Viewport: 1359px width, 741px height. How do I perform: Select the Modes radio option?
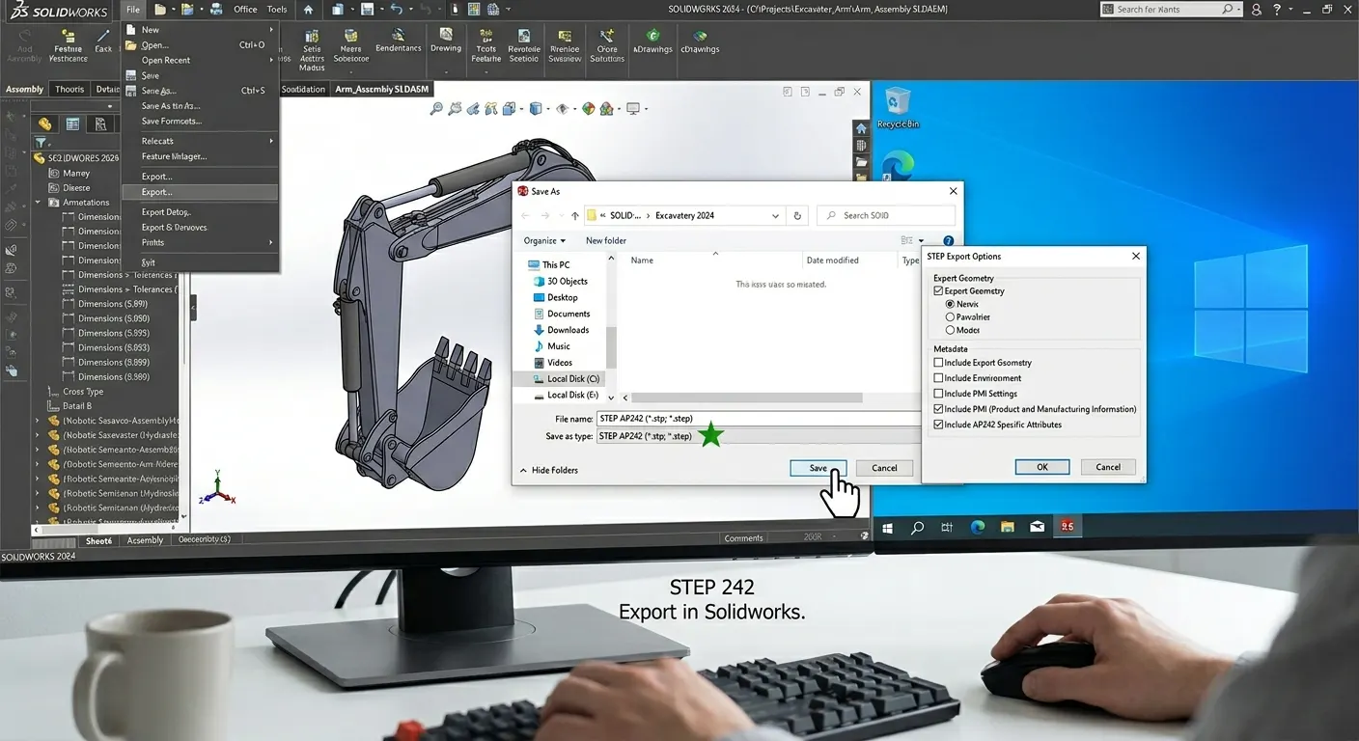950,330
